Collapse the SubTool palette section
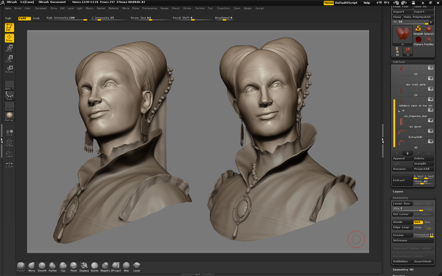The image size is (442, 276). tap(399, 62)
